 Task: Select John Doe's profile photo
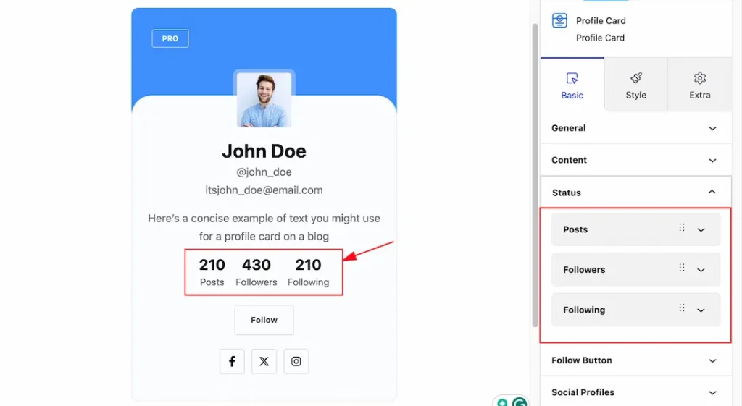click(264, 99)
